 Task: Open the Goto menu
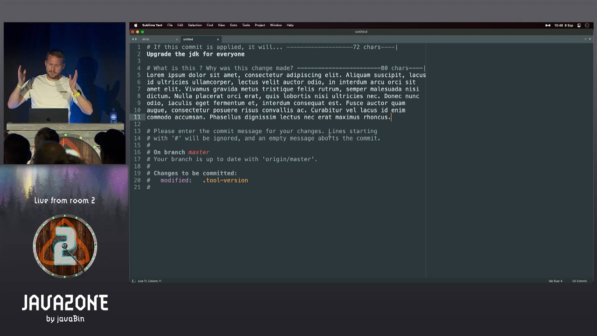click(x=234, y=25)
